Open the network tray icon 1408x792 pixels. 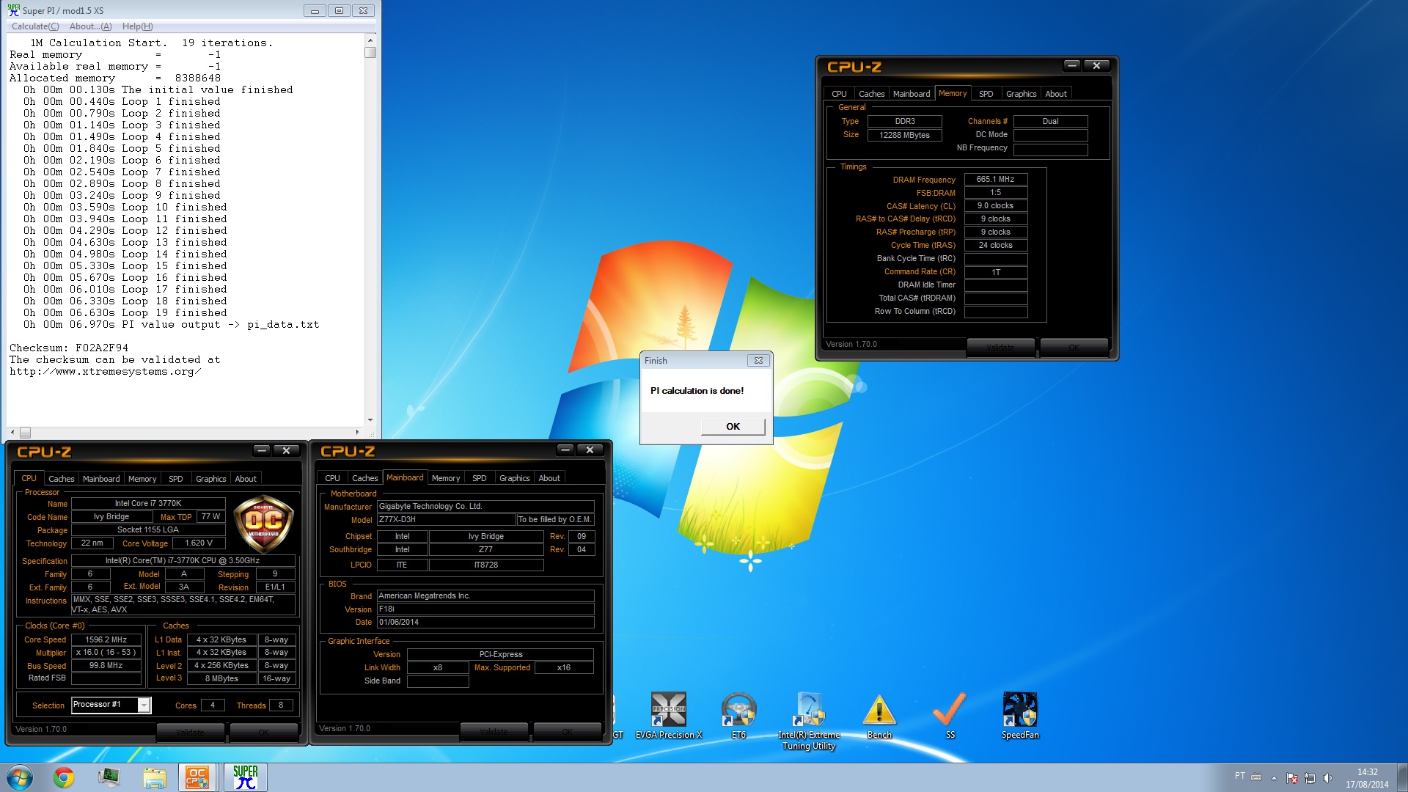1310,778
